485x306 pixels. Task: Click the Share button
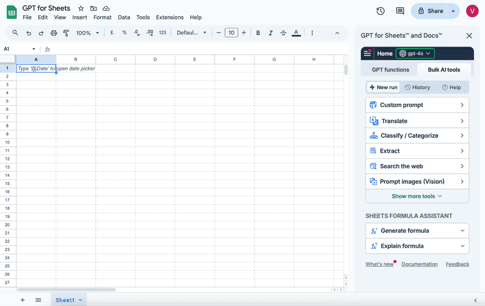(x=429, y=11)
